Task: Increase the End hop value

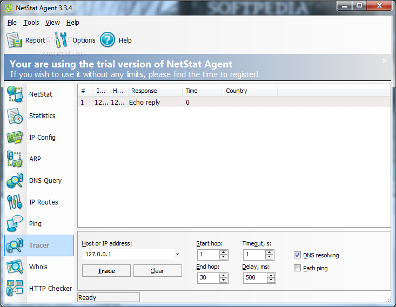Action: click(223, 276)
